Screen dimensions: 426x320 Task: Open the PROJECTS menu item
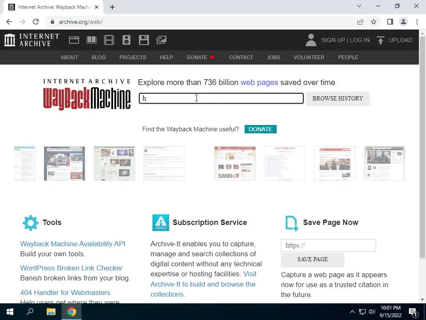(133, 57)
